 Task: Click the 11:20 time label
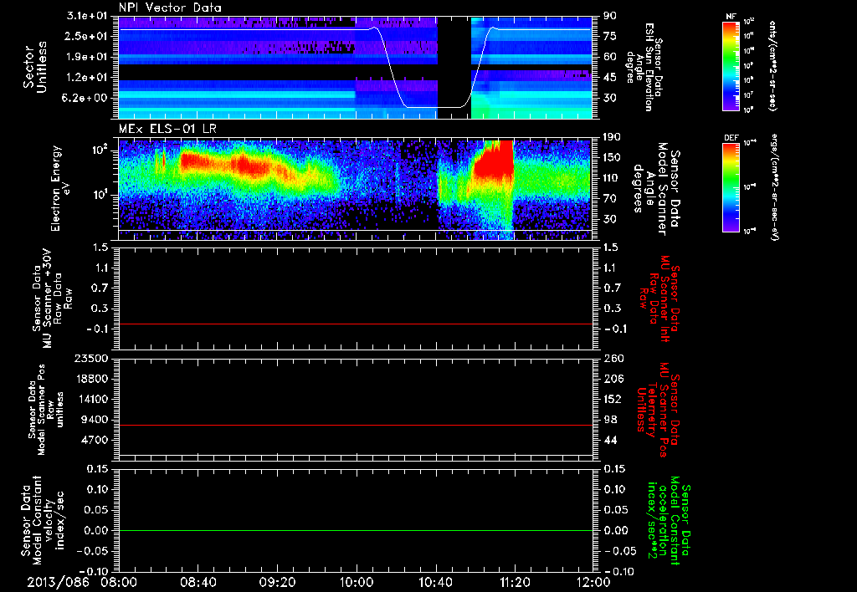point(515,582)
